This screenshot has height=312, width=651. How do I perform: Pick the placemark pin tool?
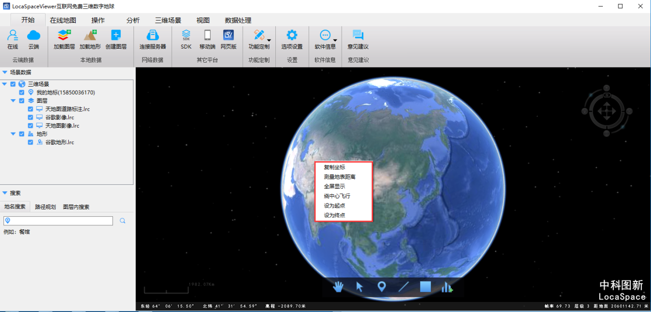(382, 287)
